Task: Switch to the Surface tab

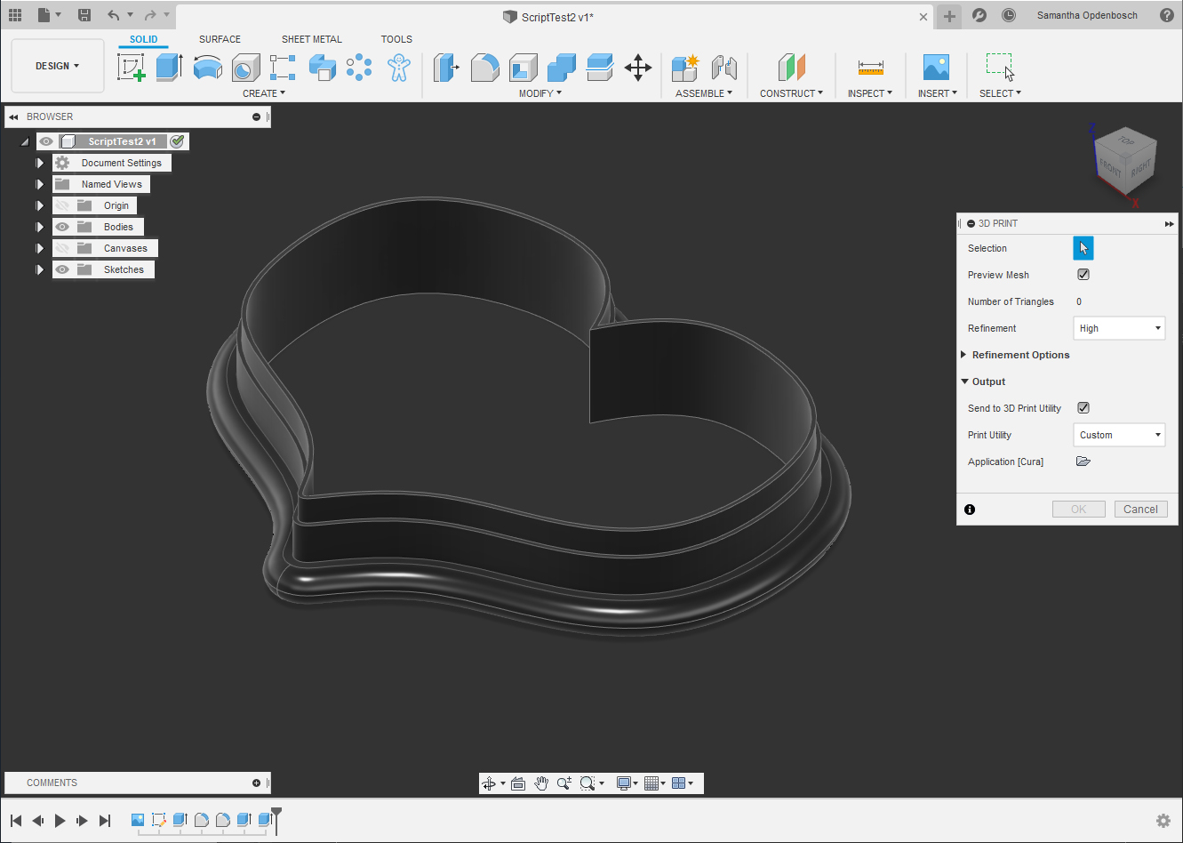Action: 220,39
